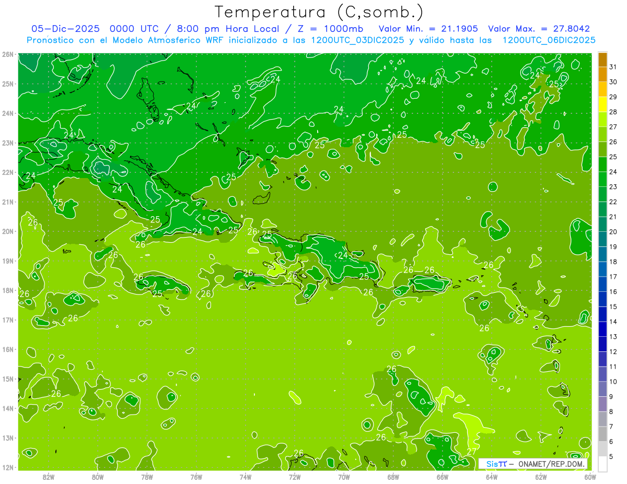Click legend value 14 on color bar
This screenshot has height=484, width=627.
613,322
